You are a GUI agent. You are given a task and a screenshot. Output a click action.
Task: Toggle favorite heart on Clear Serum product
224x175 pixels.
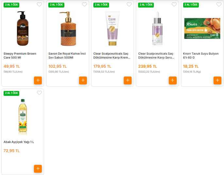pos(174,5)
